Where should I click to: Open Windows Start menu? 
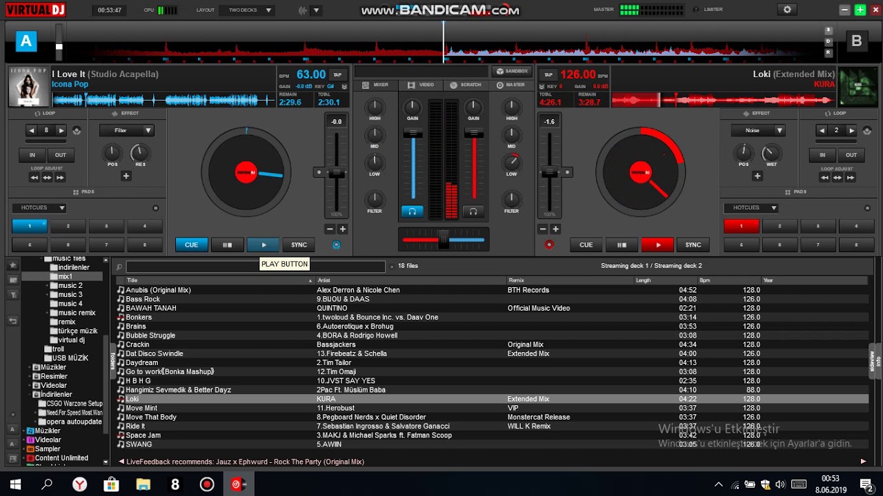15,484
